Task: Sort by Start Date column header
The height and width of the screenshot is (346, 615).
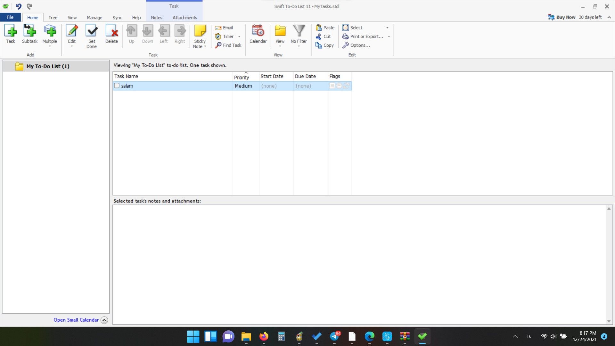Action: point(276,76)
